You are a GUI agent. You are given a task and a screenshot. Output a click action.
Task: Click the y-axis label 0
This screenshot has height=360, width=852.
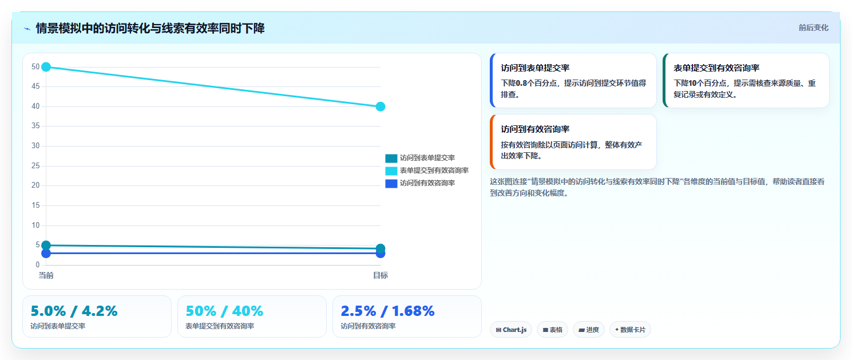point(38,265)
